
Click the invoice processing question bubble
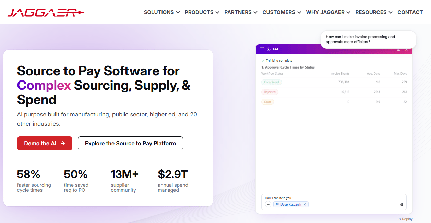point(368,39)
